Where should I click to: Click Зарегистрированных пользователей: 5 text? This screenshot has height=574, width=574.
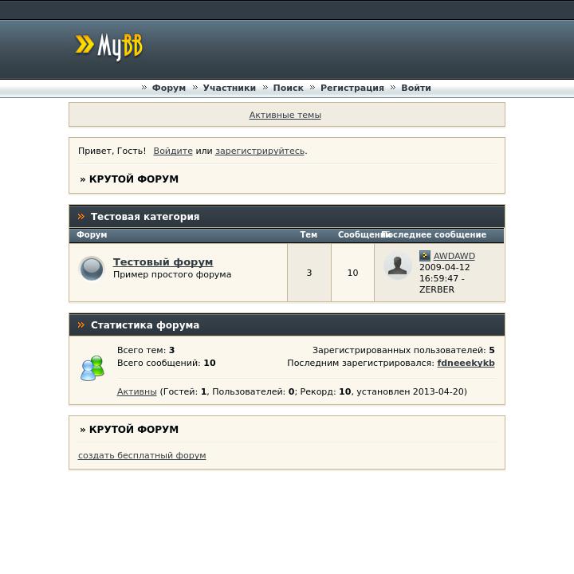pyautogui.click(x=403, y=350)
